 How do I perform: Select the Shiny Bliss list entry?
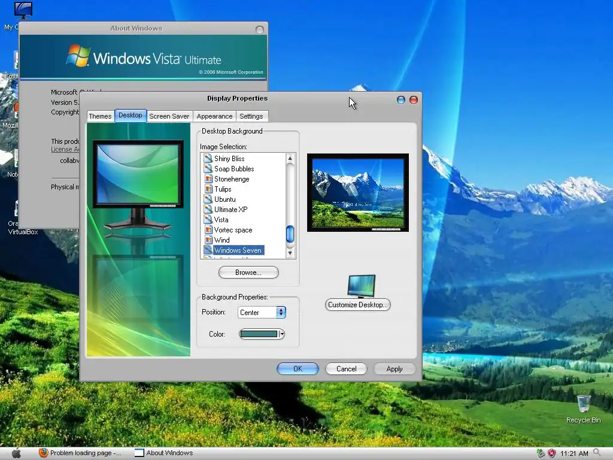pos(229,158)
